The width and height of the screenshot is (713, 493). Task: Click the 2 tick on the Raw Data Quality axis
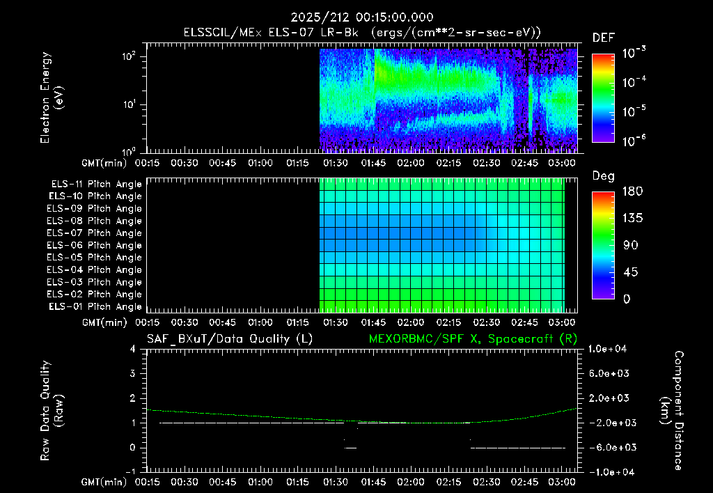132,398
